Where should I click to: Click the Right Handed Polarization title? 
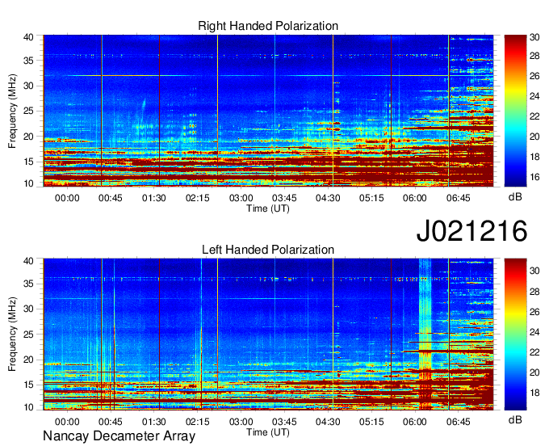click(268, 26)
